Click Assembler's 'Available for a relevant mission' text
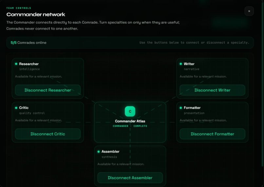Viewport: 264px width, 187px height. click(121, 164)
